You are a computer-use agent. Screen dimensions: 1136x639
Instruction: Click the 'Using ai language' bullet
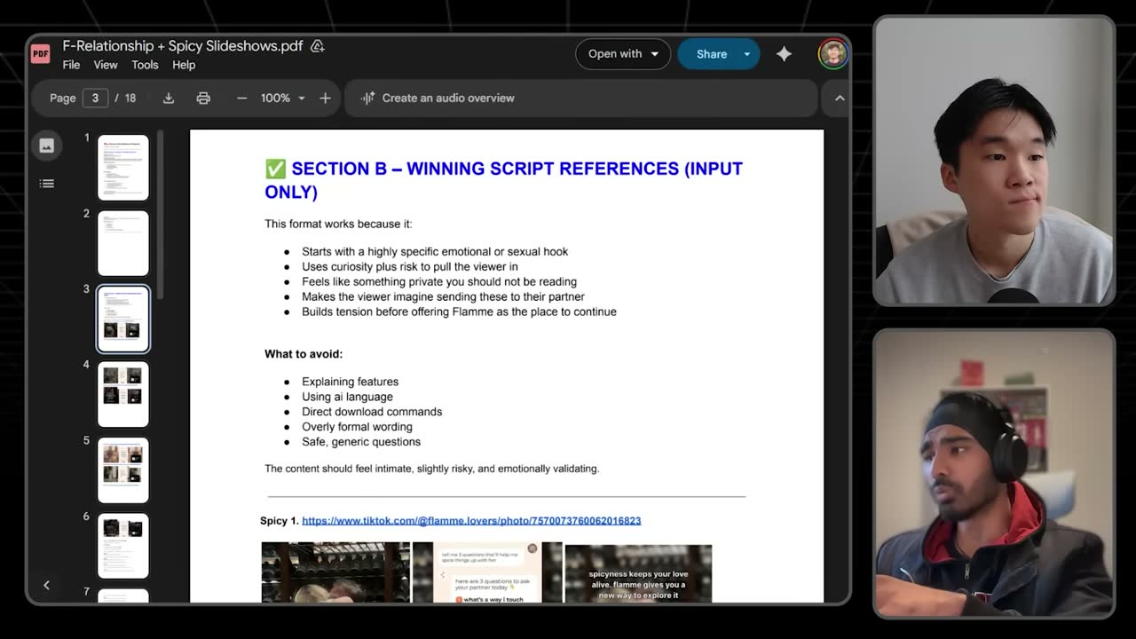click(347, 397)
